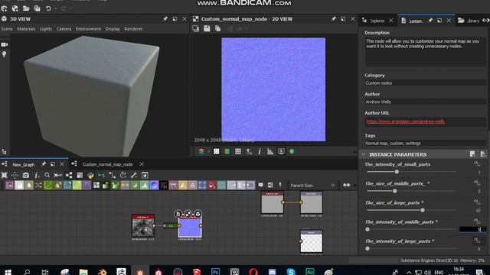Switch to the New_Graph tab
This screenshot has width=490, height=275.
(x=24, y=164)
